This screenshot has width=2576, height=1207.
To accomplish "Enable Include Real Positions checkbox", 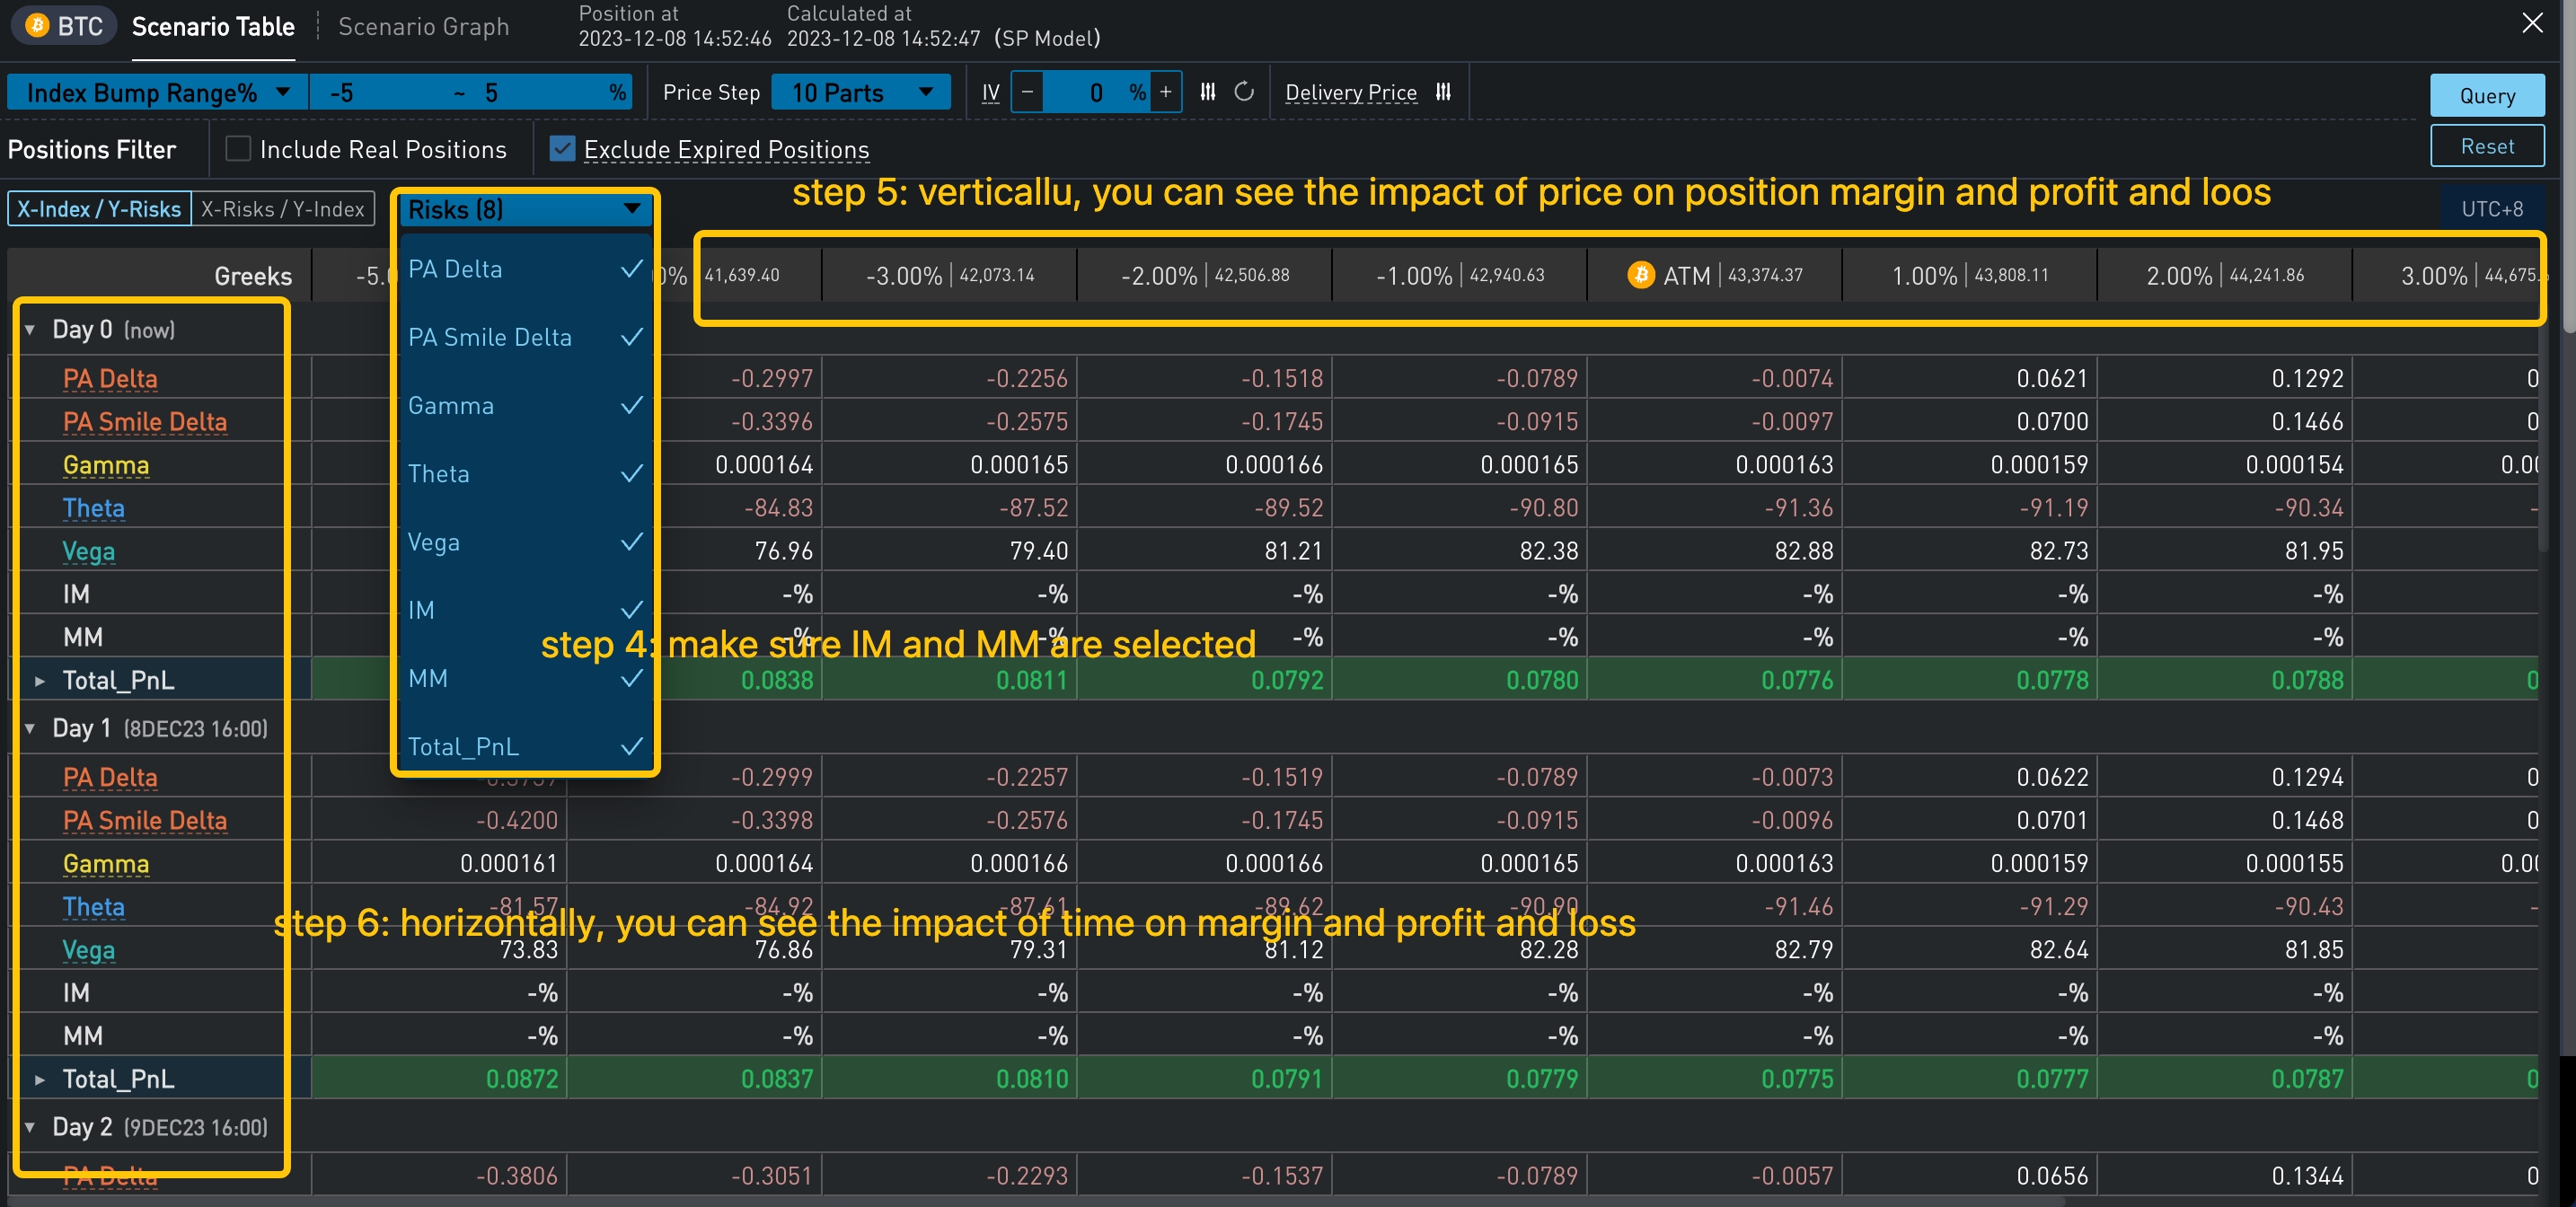I will 238,149.
